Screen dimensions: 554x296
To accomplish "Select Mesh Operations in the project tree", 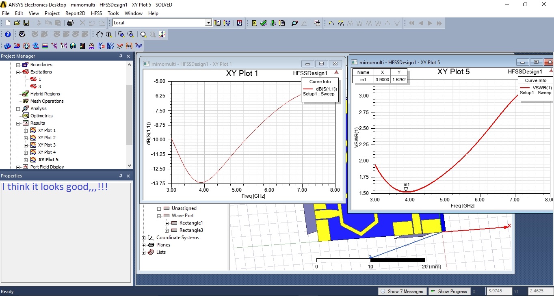I will (x=47, y=101).
